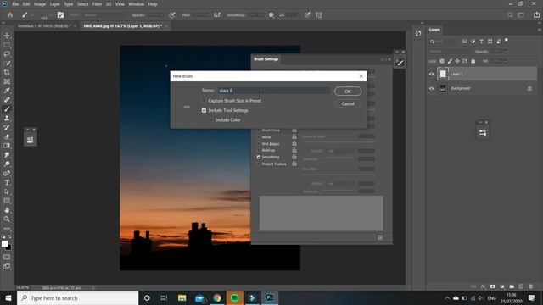Hide Layer 1 visibility eye
Image resolution: width=543 pixels, height=305 pixels.
pos(432,74)
